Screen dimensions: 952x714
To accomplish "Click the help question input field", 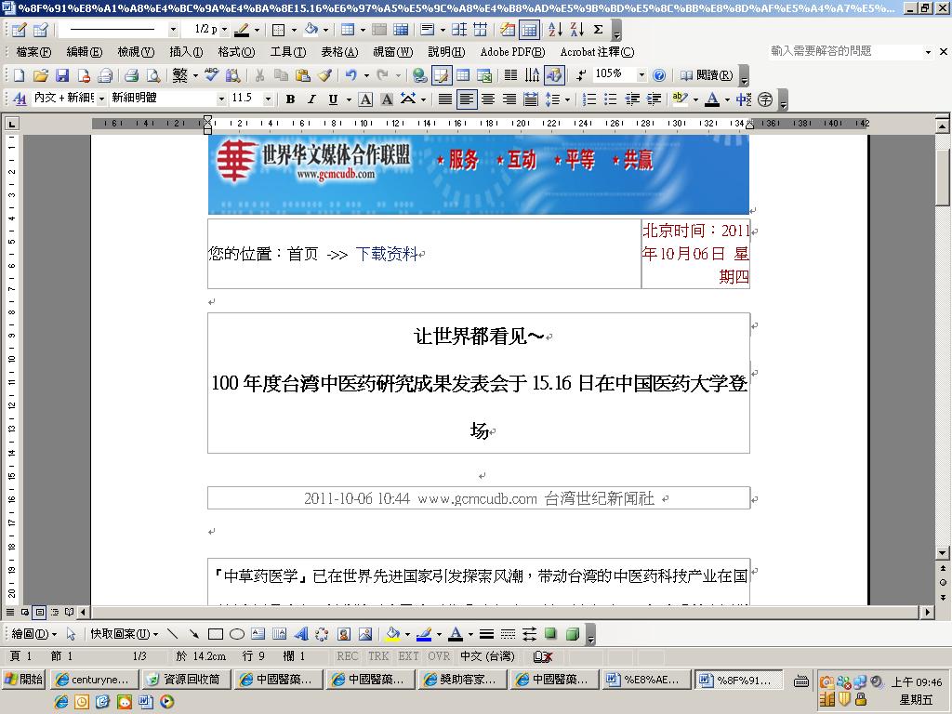I will [x=846, y=52].
